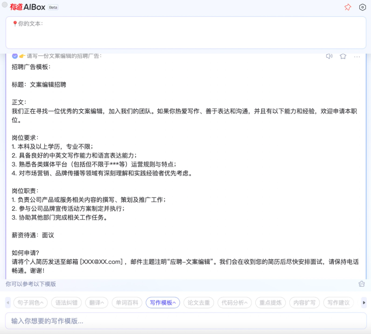Favorite the answer with the star icon
Viewport: 371px width, 334px height.
(343, 56)
